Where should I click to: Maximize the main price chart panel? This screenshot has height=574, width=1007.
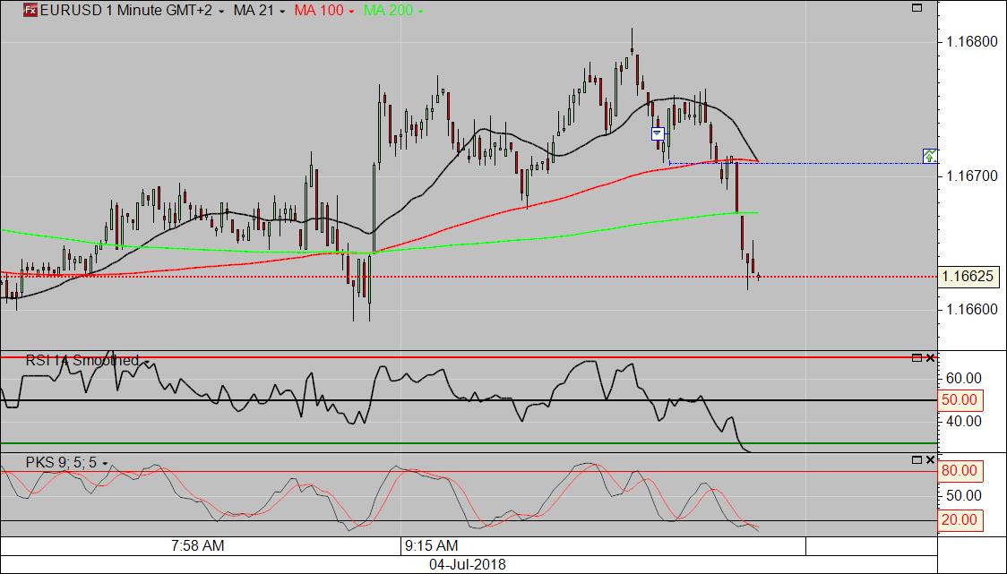[x=917, y=8]
